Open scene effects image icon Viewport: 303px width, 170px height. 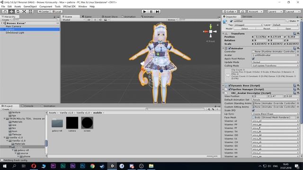pyautogui.click(x=106, y=20)
